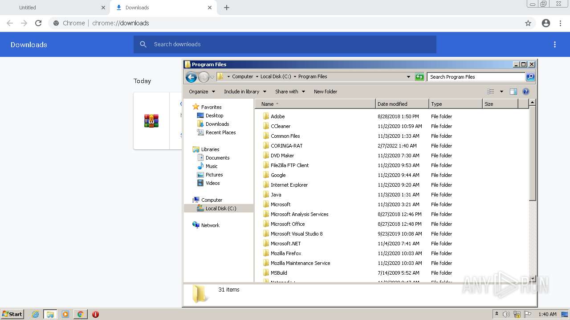Click the Explorer forward navigation arrow
This screenshot has width=570, height=320.
tap(204, 77)
